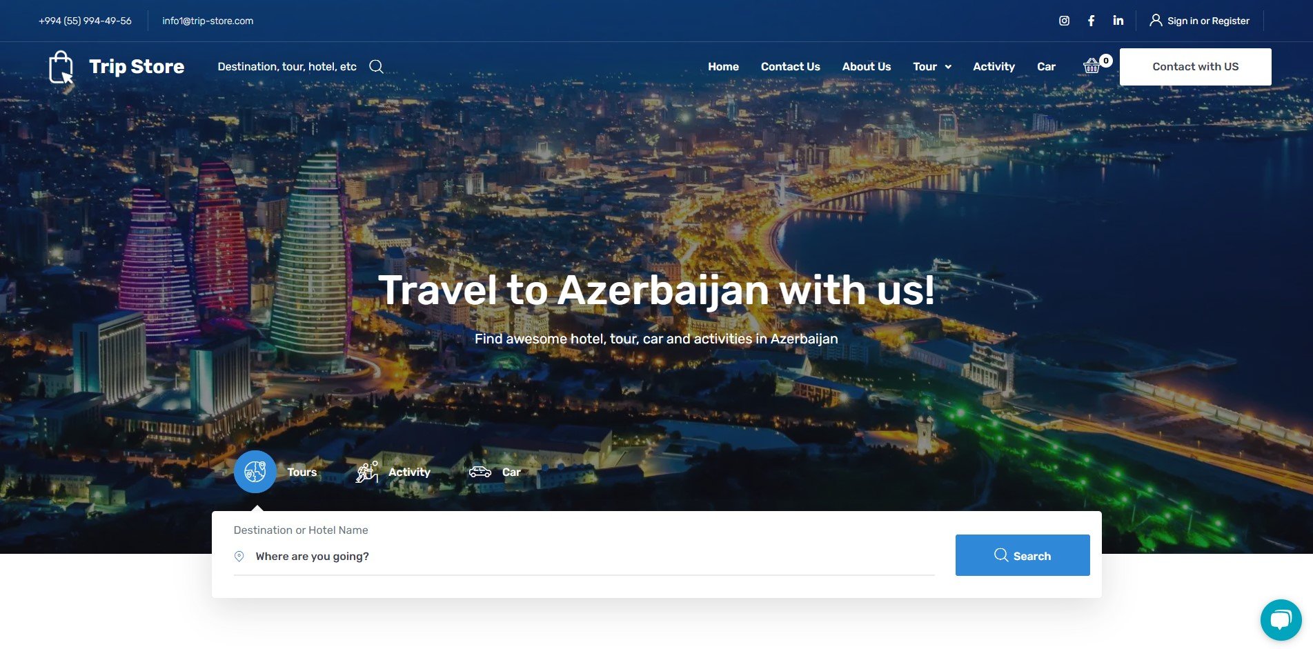
Task: Open the About Us menu item
Action: [866, 67]
